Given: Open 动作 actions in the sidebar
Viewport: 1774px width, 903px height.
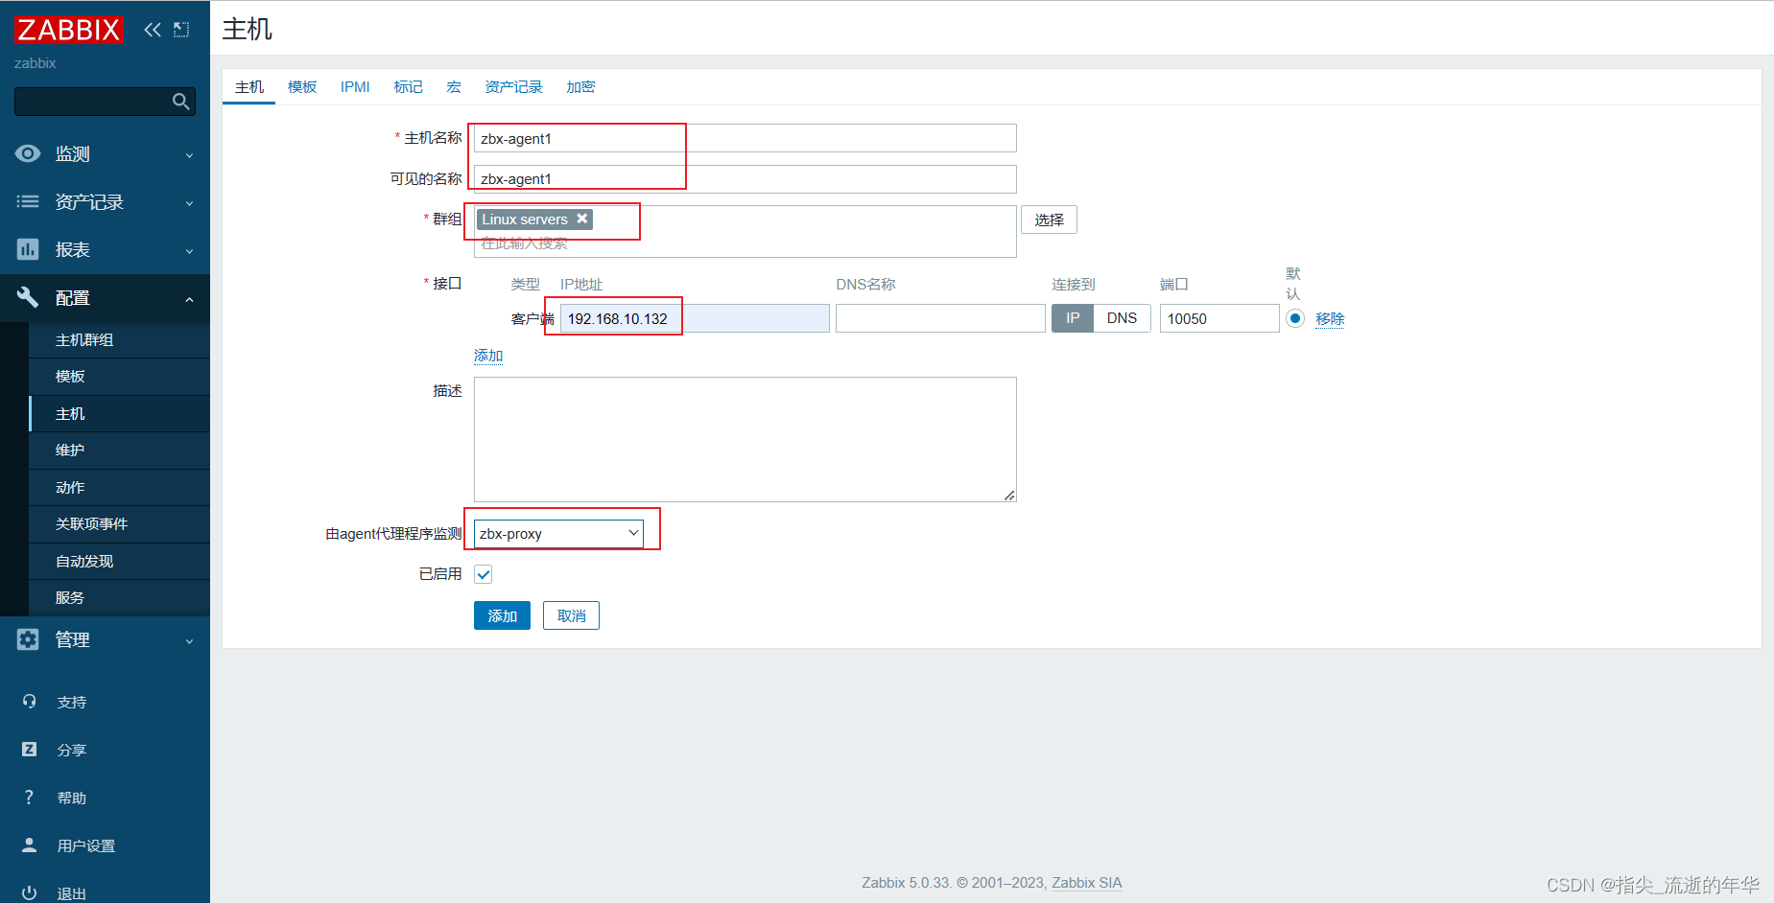Looking at the screenshot, I should [119, 488].
